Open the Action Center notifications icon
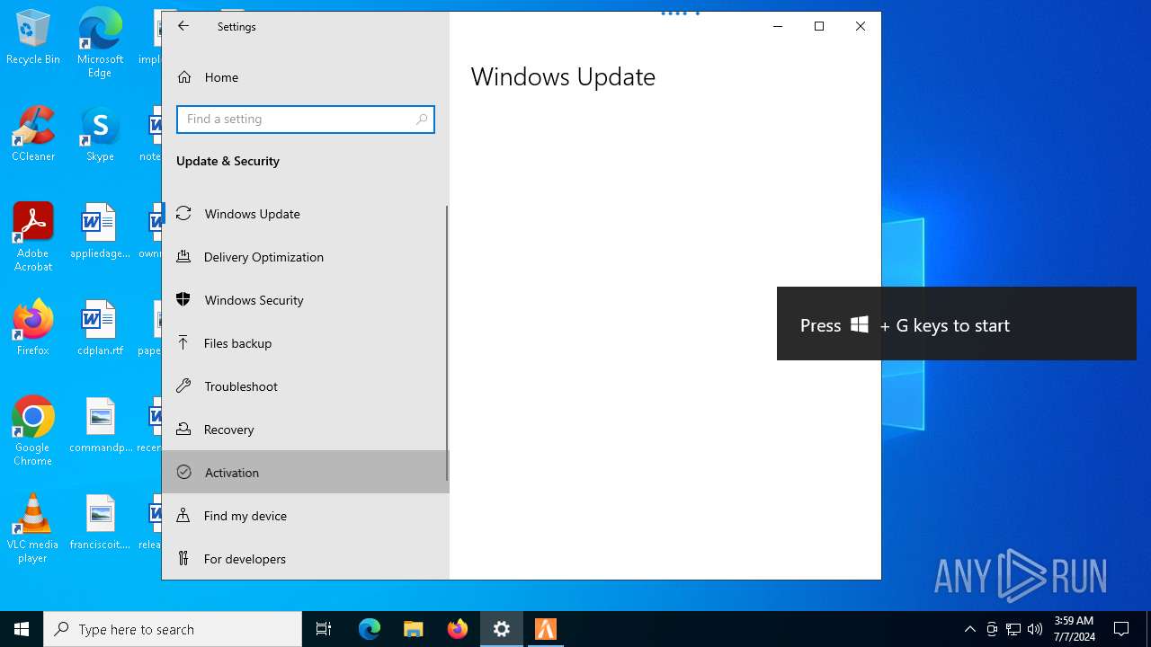 (1121, 629)
